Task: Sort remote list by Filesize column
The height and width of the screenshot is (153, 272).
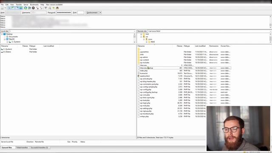Action: pos(179,46)
